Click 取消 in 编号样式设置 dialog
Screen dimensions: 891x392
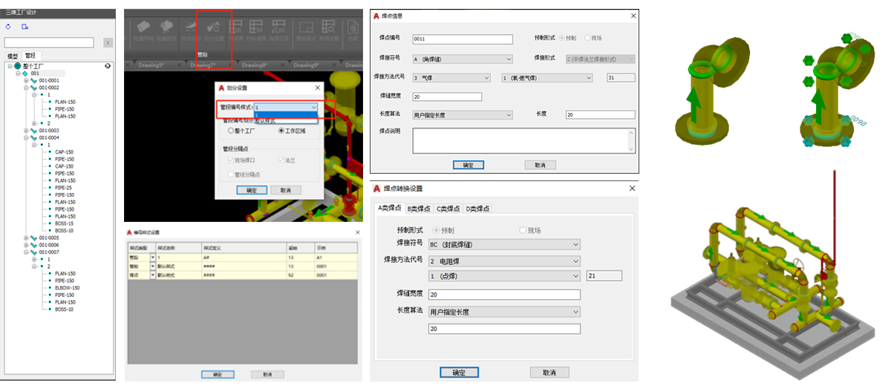[267, 375]
